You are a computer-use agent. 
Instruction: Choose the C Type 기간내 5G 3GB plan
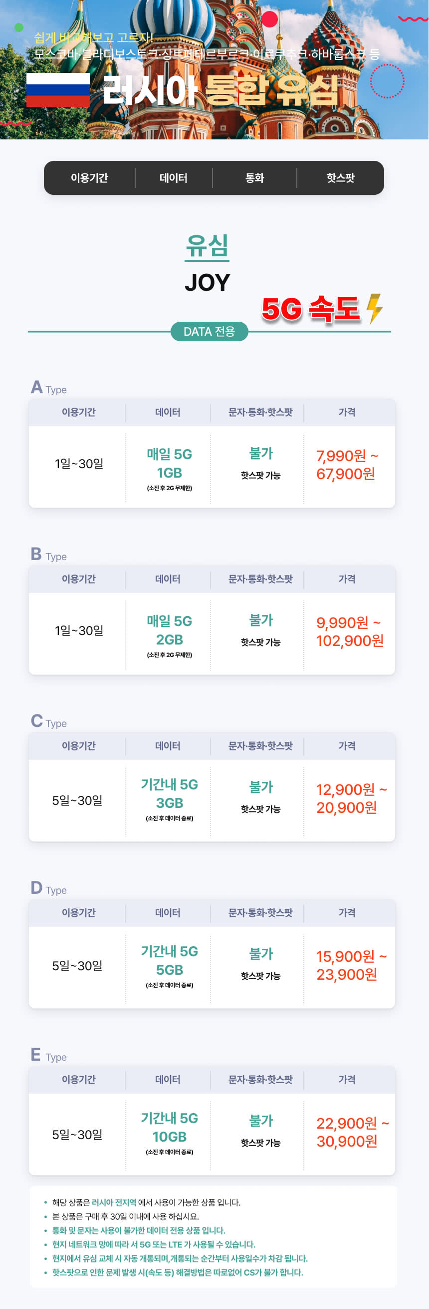pyautogui.click(x=170, y=794)
